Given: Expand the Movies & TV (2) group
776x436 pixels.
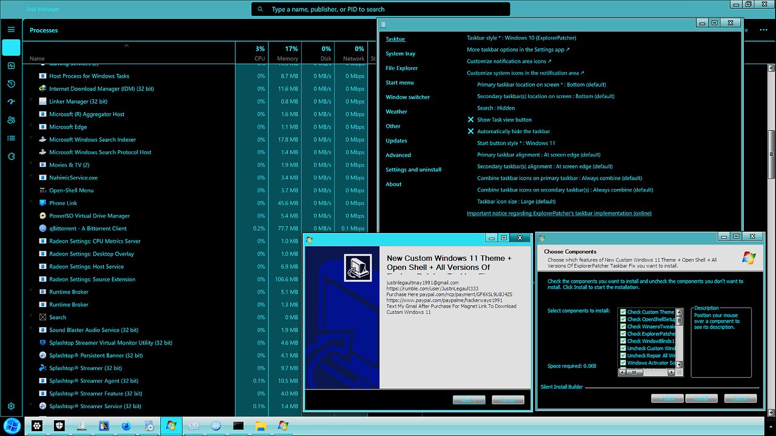Looking at the screenshot, I should (x=32, y=164).
